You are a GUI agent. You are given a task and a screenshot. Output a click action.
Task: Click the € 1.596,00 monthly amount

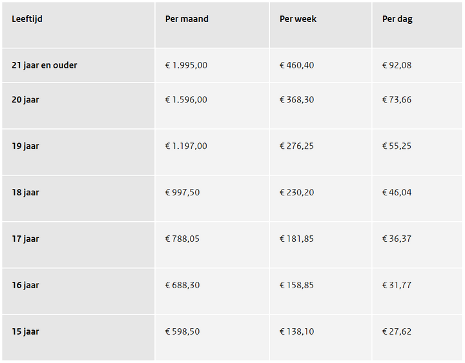(186, 100)
